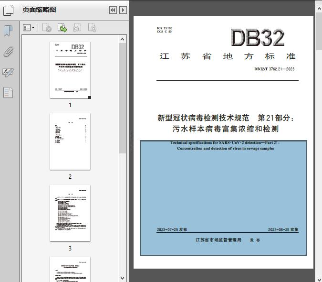Viewport: 322px width, 282px height.
Task: Click thumbnail page number label 2
Action: tap(70, 176)
